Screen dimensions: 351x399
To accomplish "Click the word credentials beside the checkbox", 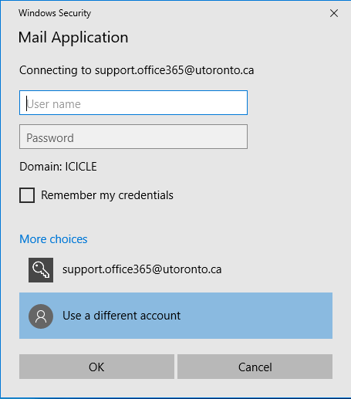I will 146,195.
